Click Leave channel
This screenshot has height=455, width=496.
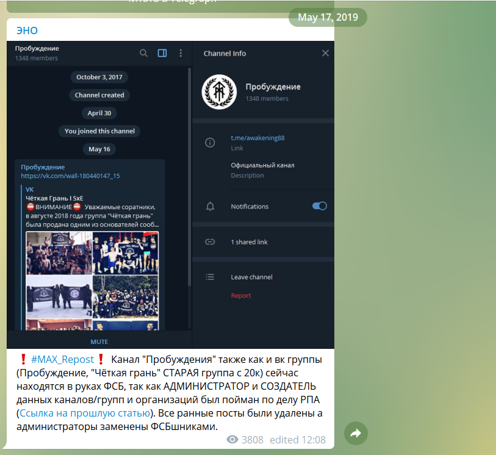coord(251,277)
